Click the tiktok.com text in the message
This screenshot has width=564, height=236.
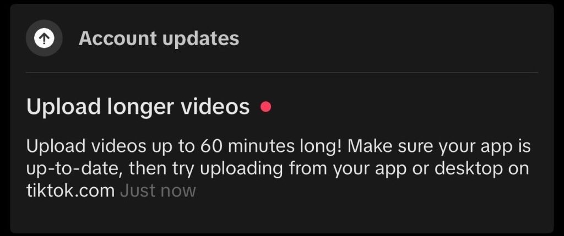click(70, 190)
